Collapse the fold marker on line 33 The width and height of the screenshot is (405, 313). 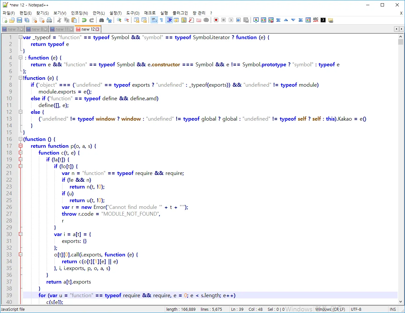pos(20,254)
